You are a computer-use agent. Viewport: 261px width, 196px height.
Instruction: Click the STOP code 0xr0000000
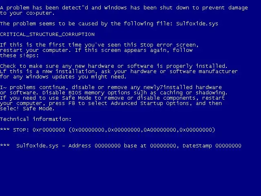tap(49, 130)
